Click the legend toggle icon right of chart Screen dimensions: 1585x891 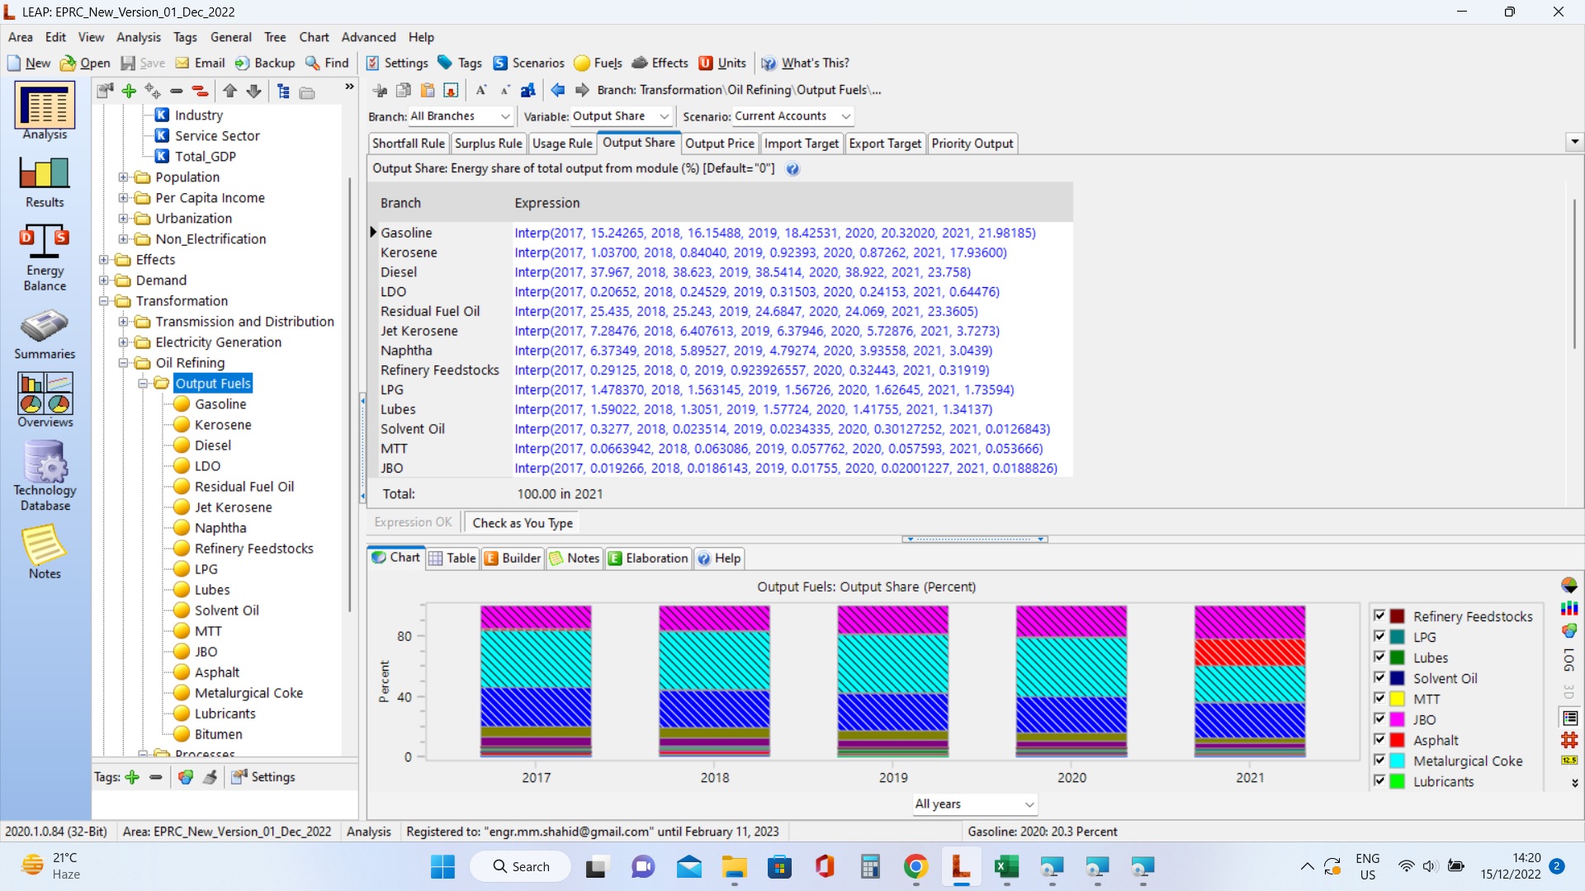tap(1569, 718)
